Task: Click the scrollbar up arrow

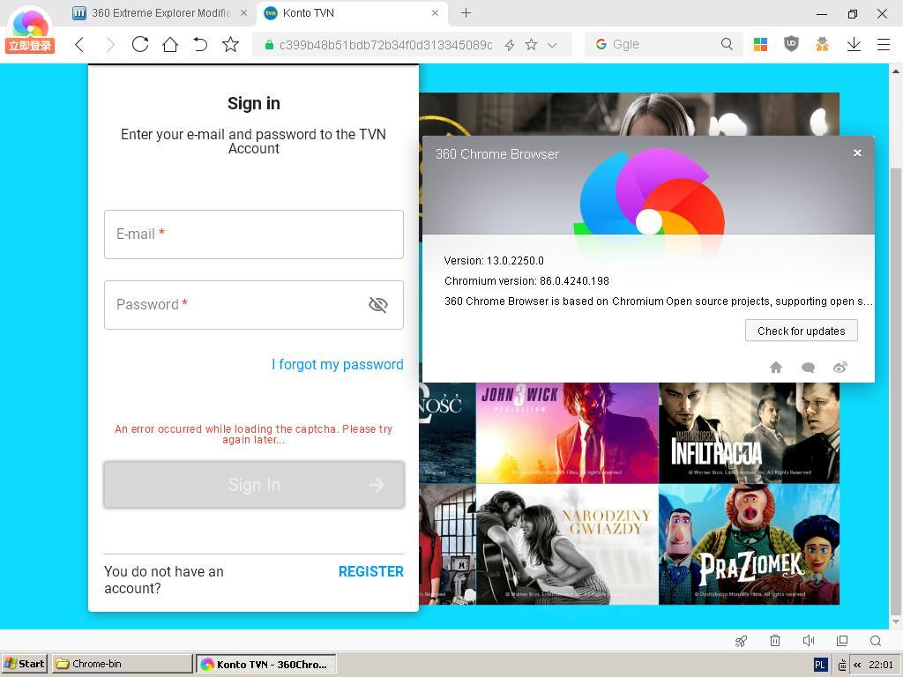Action: tap(896, 71)
